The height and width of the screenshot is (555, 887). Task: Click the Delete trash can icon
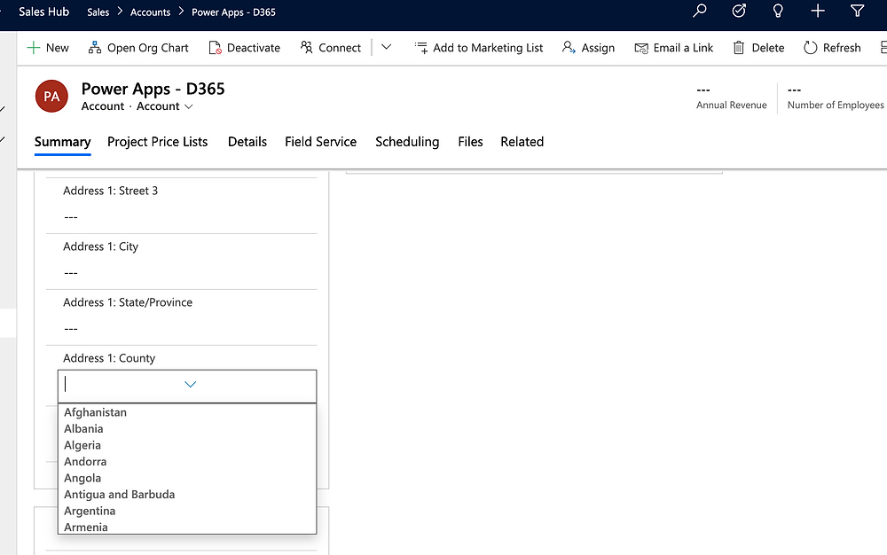(x=738, y=48)
